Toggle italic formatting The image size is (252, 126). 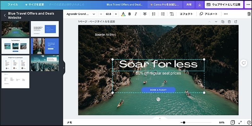coord(136,14)
